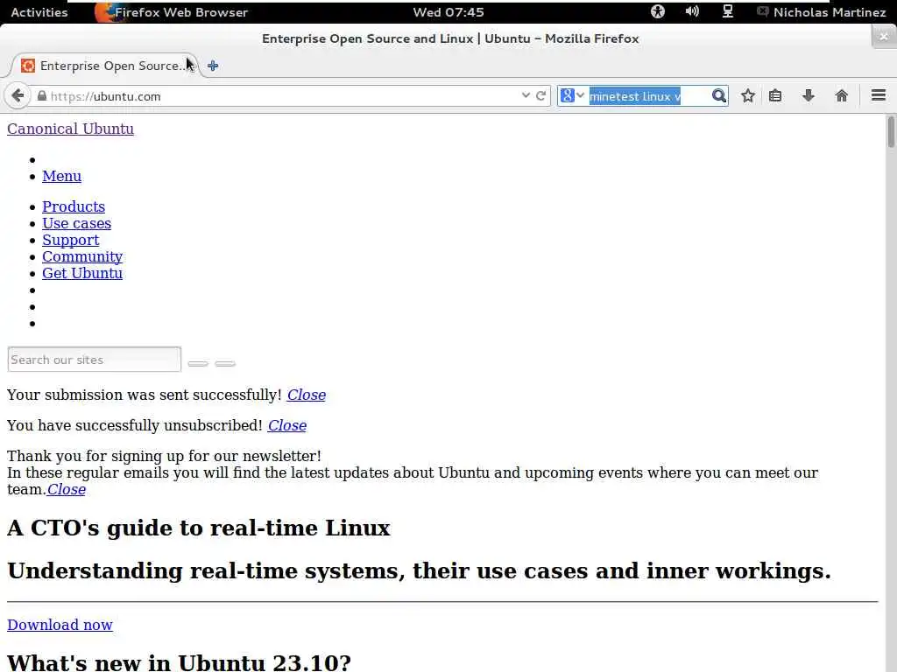Go to home page with house icon
This screenshot has width=897, height=672.
pos(841,95)
